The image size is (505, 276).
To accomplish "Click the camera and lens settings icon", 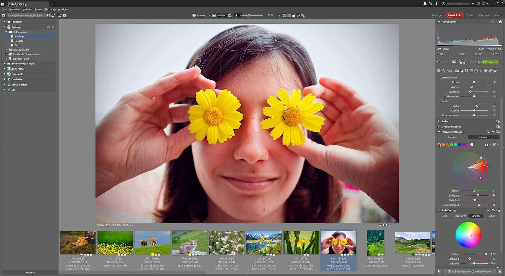I will coord(457,71).
